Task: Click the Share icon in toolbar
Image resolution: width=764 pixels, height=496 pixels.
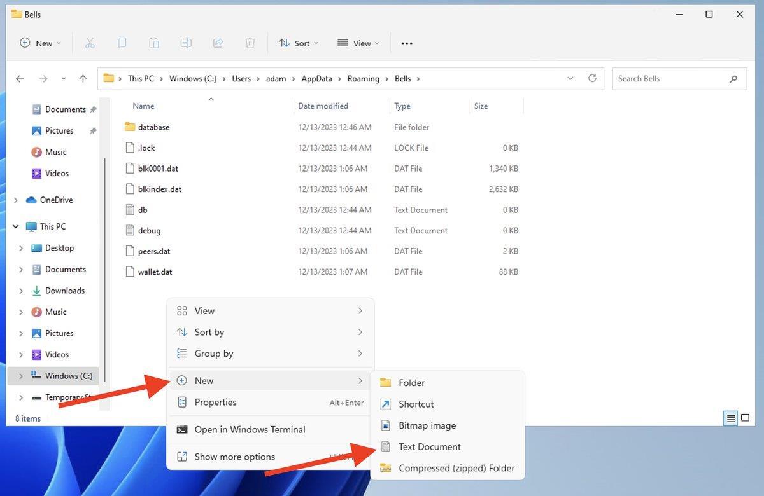Action: (x=218, y=43)
